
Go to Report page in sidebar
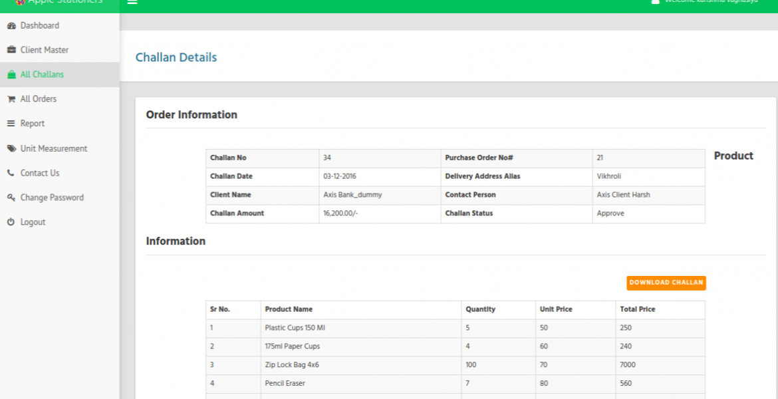(x=32, y=124)
